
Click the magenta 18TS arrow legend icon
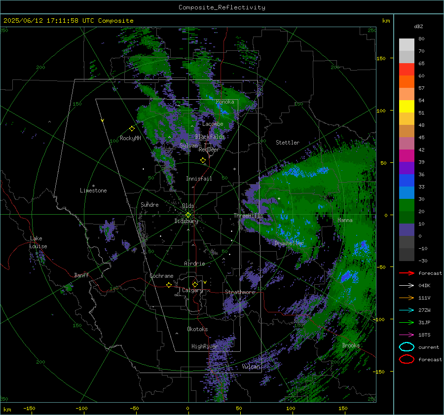pos(407,335)
